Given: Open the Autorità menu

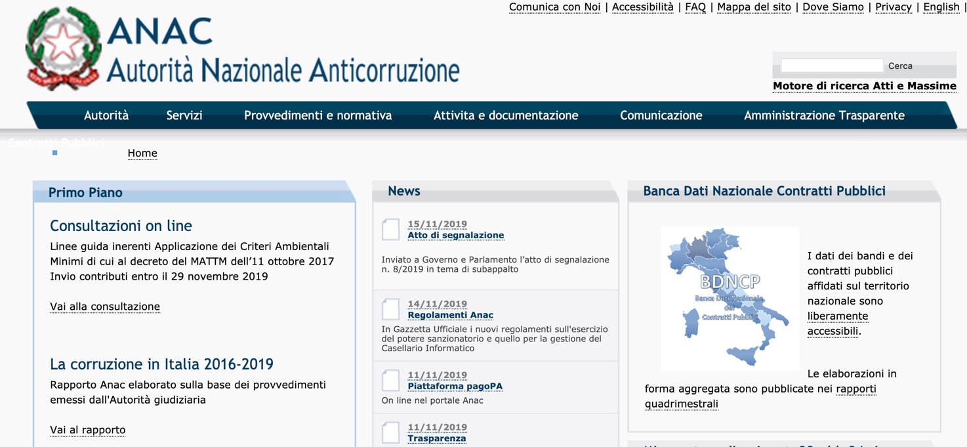Looking at the screenshot, I should 106,116.
